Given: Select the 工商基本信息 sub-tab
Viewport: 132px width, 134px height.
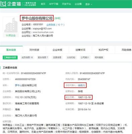Looking at the screenshot, I should [x=10, y=58].
